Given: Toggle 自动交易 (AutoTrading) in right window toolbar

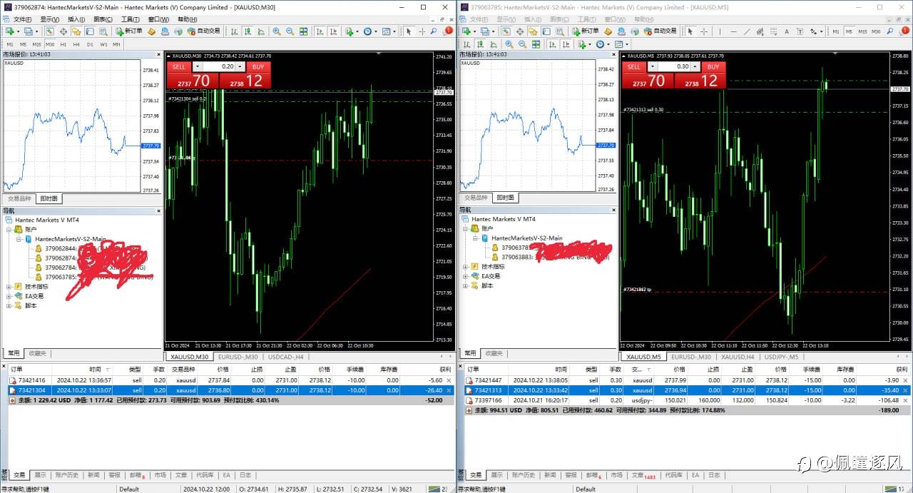Looking at the screenshot, I should pyautogui.click(x=660, y=31).
